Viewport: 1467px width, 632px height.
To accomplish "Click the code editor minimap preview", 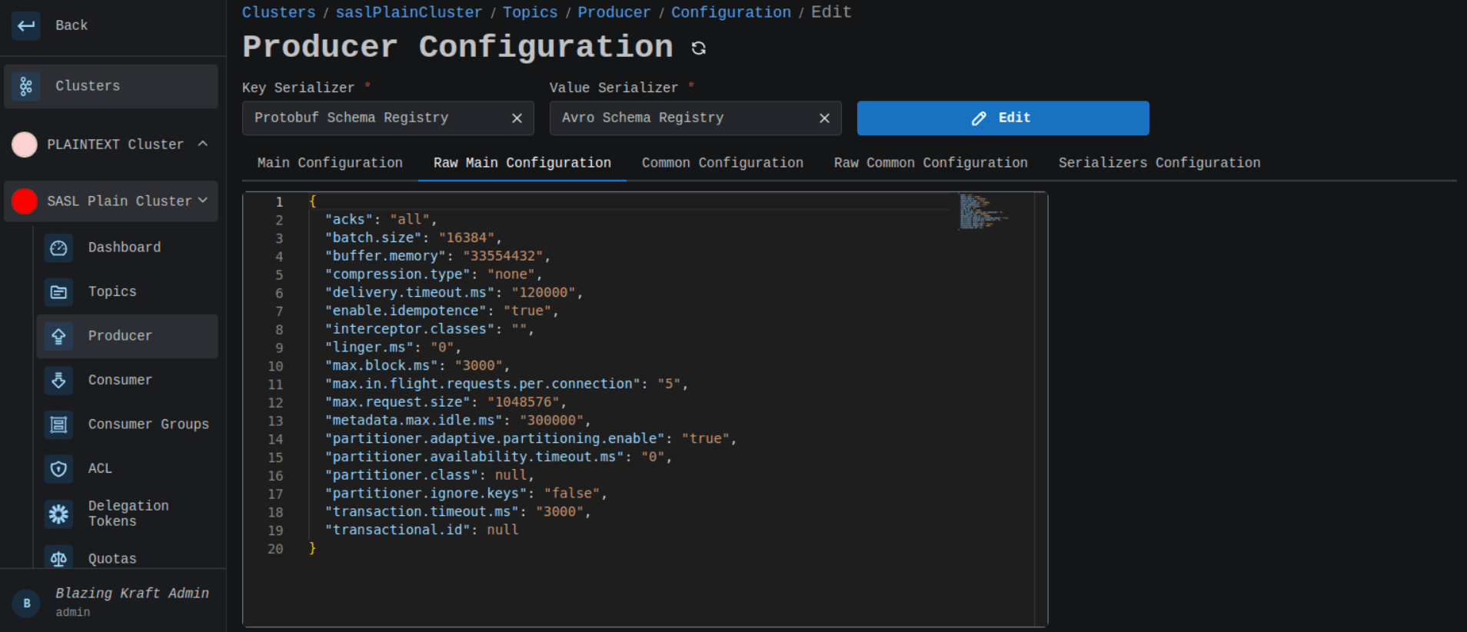I will coord(983,211).
